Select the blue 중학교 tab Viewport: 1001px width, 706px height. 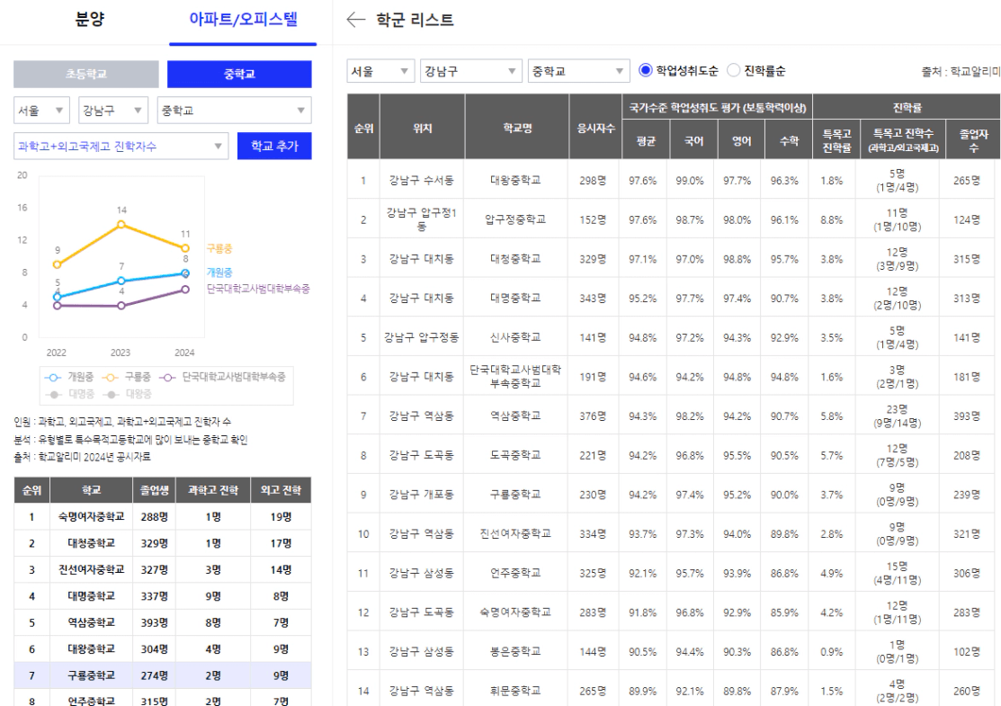click(x=239, y=74)
